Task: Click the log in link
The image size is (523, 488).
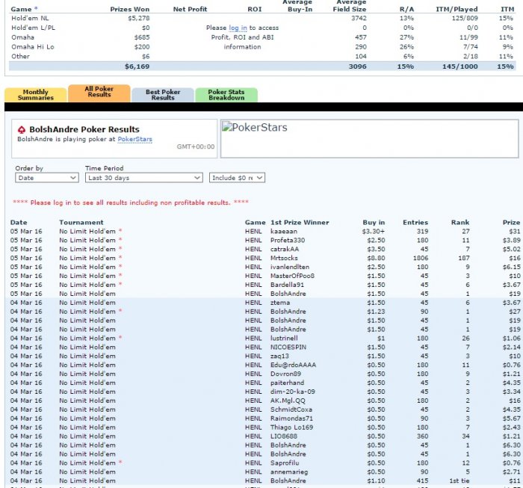Action: [x=238, y=28]
